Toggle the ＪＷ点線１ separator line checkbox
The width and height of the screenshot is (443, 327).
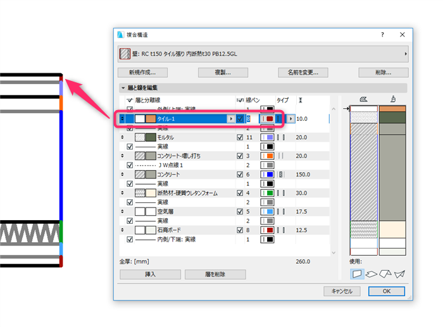coord(130,165)
